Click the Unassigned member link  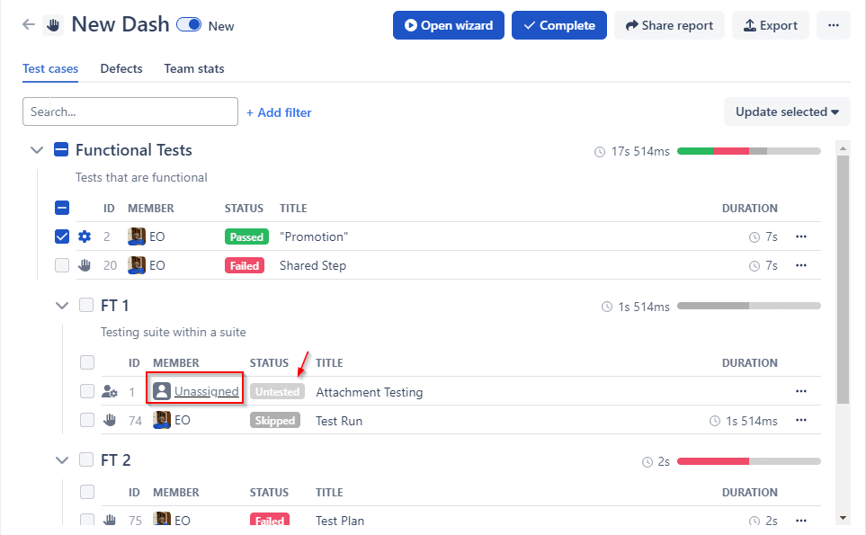tap(206, 391)
